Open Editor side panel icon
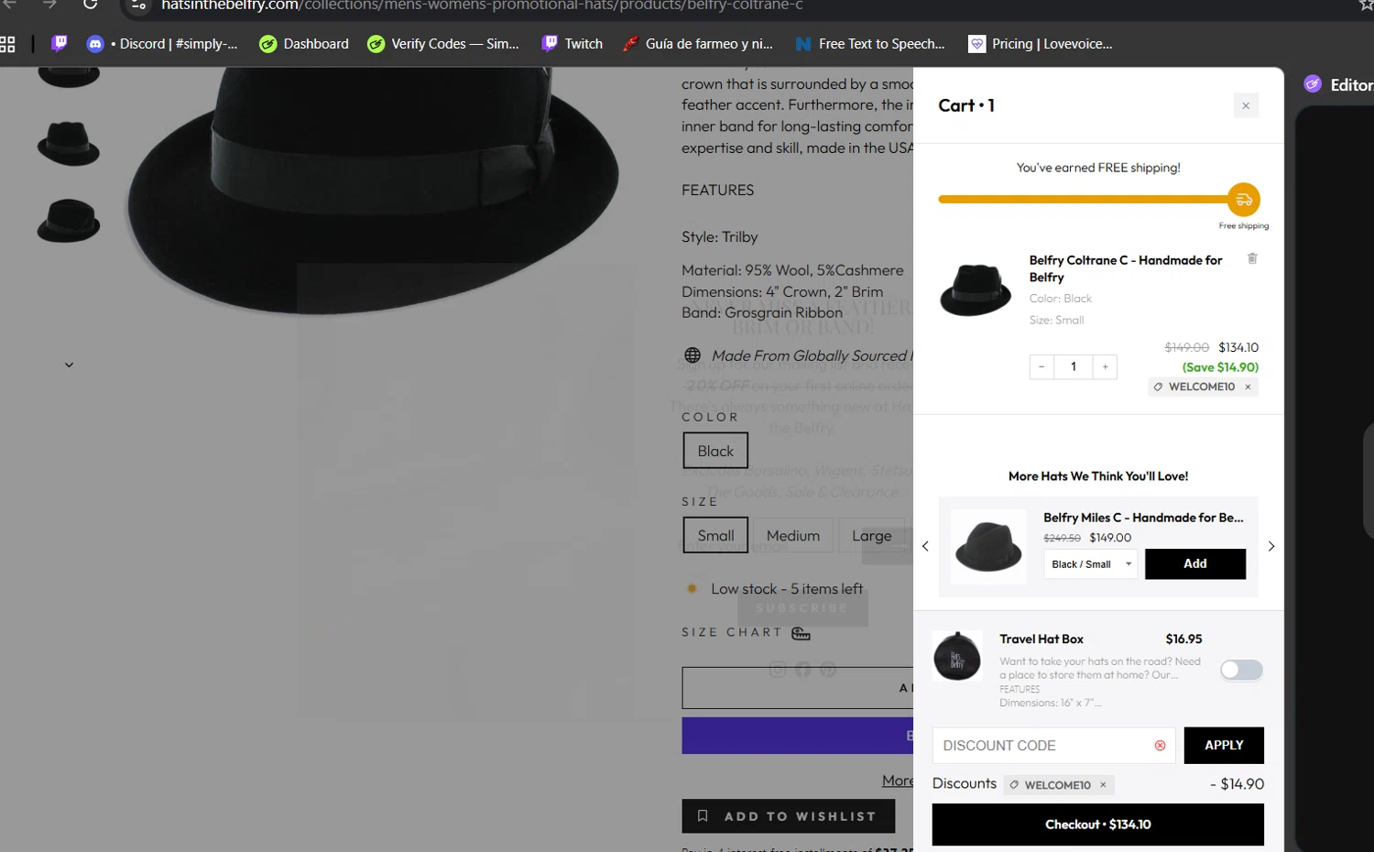This screenshot has height=852, width=1374. point(1313,84)
